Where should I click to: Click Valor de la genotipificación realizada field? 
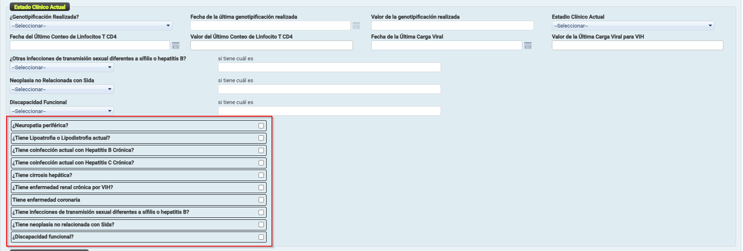(452, 26)
